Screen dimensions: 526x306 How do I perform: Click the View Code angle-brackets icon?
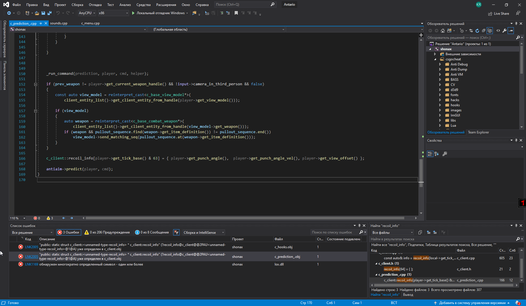(498, 31)
